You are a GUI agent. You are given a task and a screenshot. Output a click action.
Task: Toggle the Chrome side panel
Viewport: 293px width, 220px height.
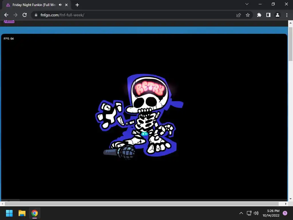click(x=268, y=15)
